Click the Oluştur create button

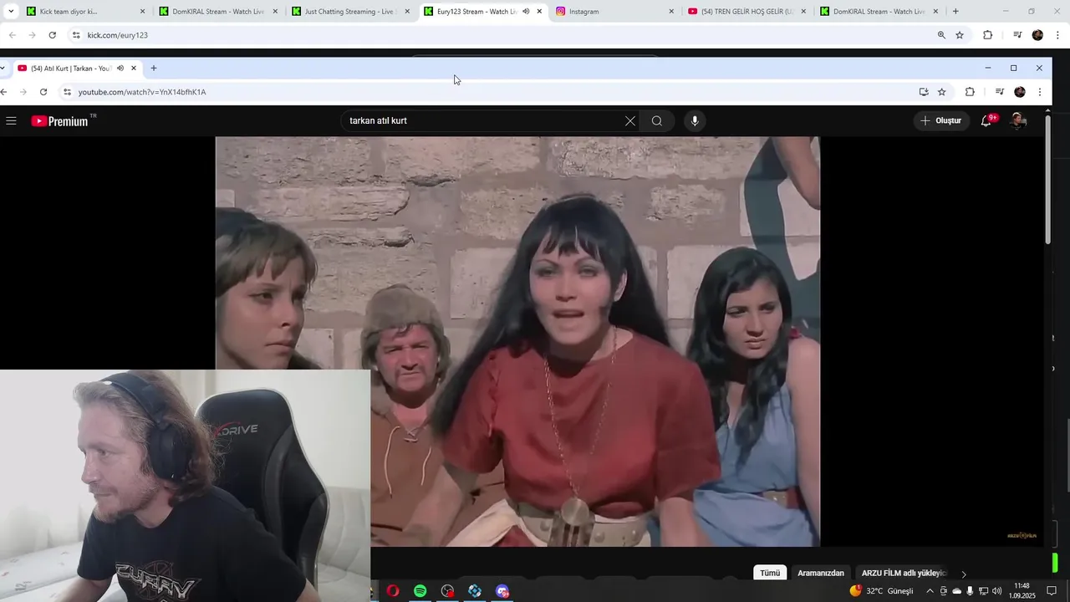pyautogui.click(x=941, y=120)
